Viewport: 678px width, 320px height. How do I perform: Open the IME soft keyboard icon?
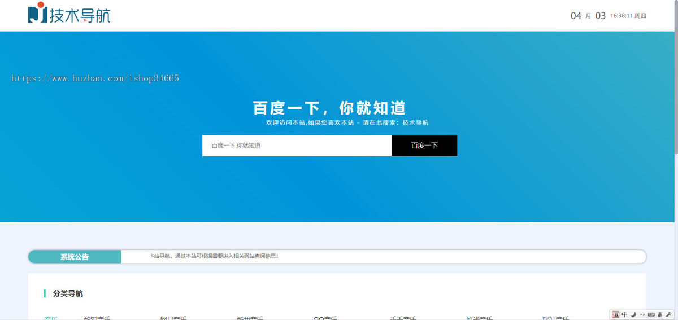point(651,314)
